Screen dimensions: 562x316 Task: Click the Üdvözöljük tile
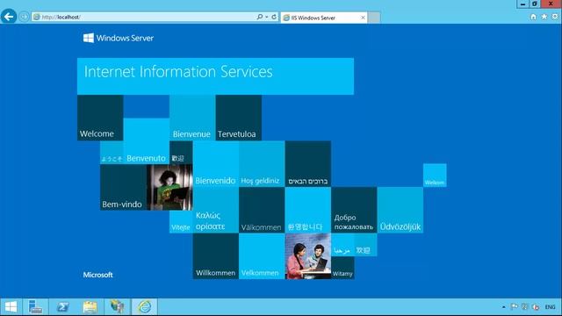click(400, 210)
